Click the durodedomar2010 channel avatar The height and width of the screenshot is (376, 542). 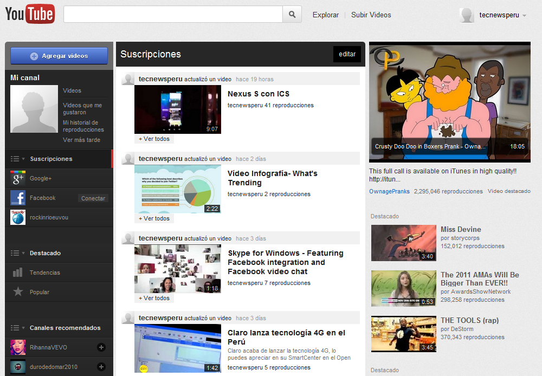pyautogui.click(x=18, y=367)
